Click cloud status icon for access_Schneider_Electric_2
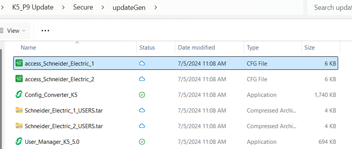 (142, 79)
